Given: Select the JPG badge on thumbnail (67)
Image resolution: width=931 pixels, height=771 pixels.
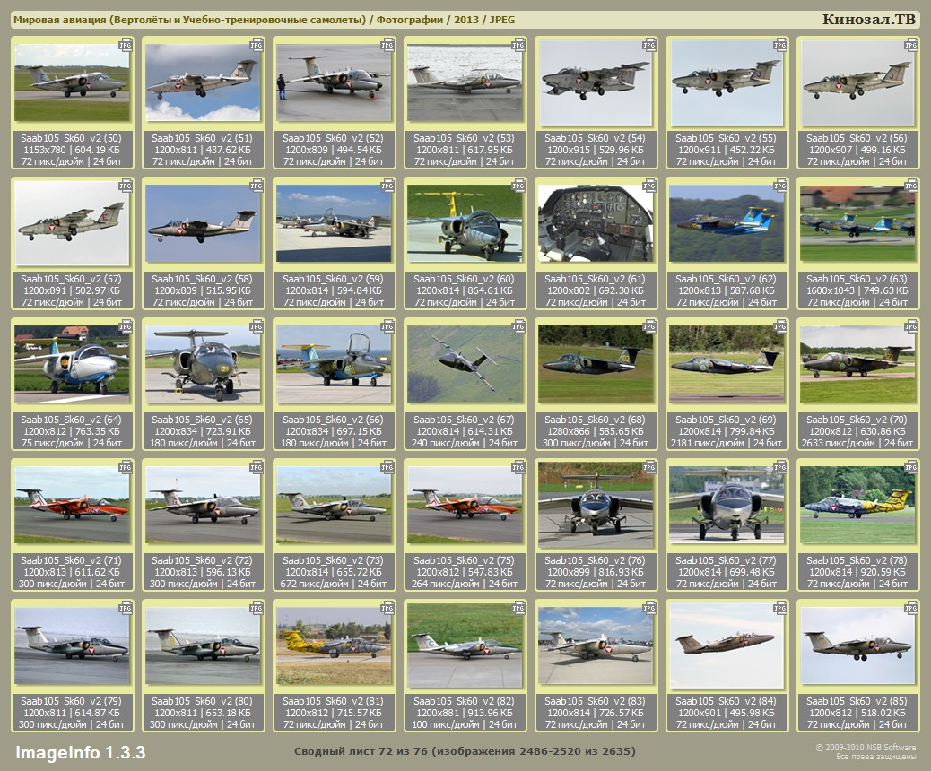Looking at the screenshot, I should [x=518, y=325].
